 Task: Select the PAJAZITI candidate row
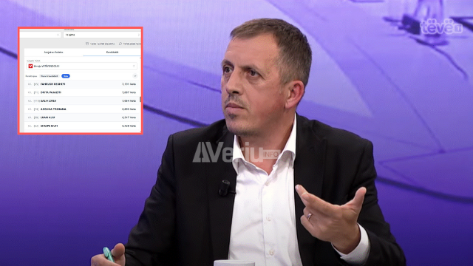82,92
